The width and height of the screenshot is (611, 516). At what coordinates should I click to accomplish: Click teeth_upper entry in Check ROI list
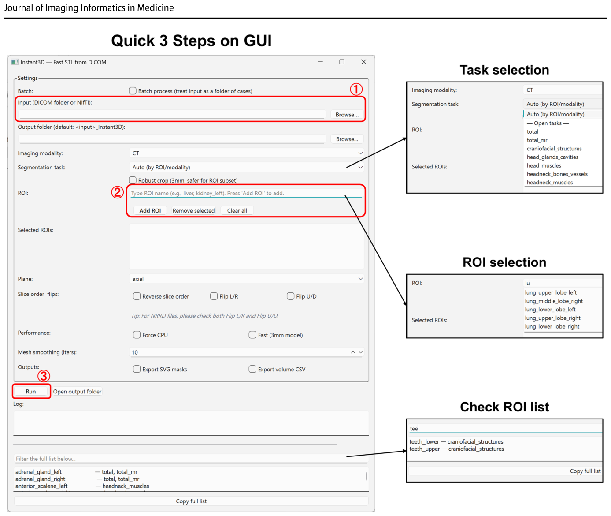[x=457, y=449]
